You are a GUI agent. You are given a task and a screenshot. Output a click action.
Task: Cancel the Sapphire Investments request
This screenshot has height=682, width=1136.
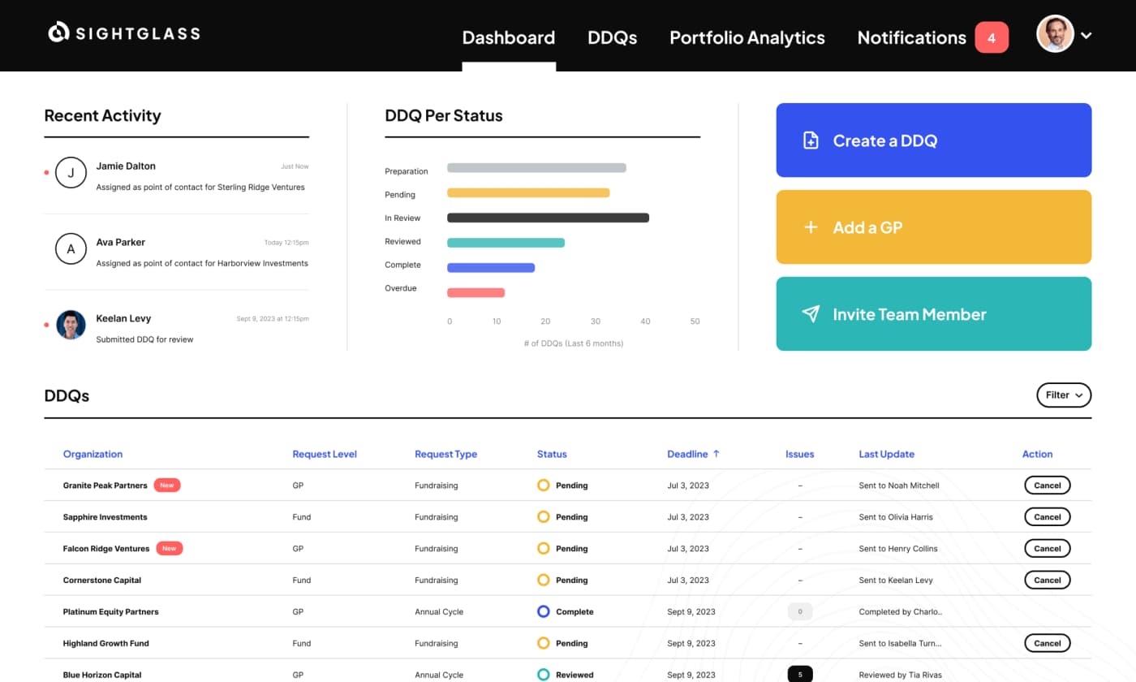[1047, 517]
